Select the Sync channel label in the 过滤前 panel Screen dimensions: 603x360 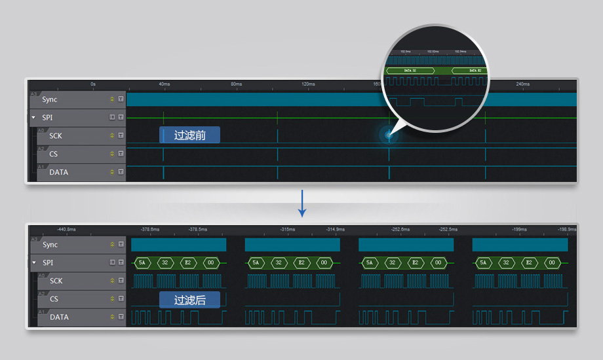pos(50,99)
